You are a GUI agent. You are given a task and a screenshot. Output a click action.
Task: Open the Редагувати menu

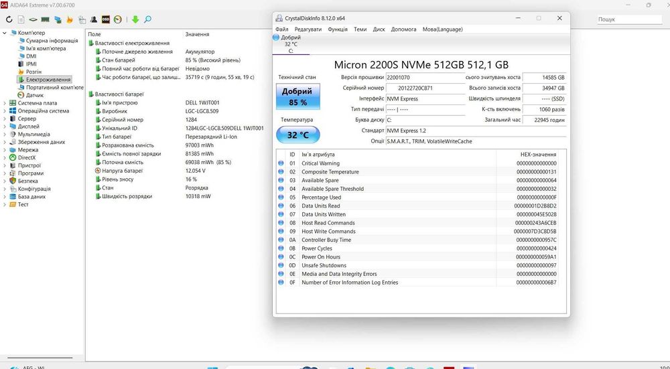click(x=308, y=29)
